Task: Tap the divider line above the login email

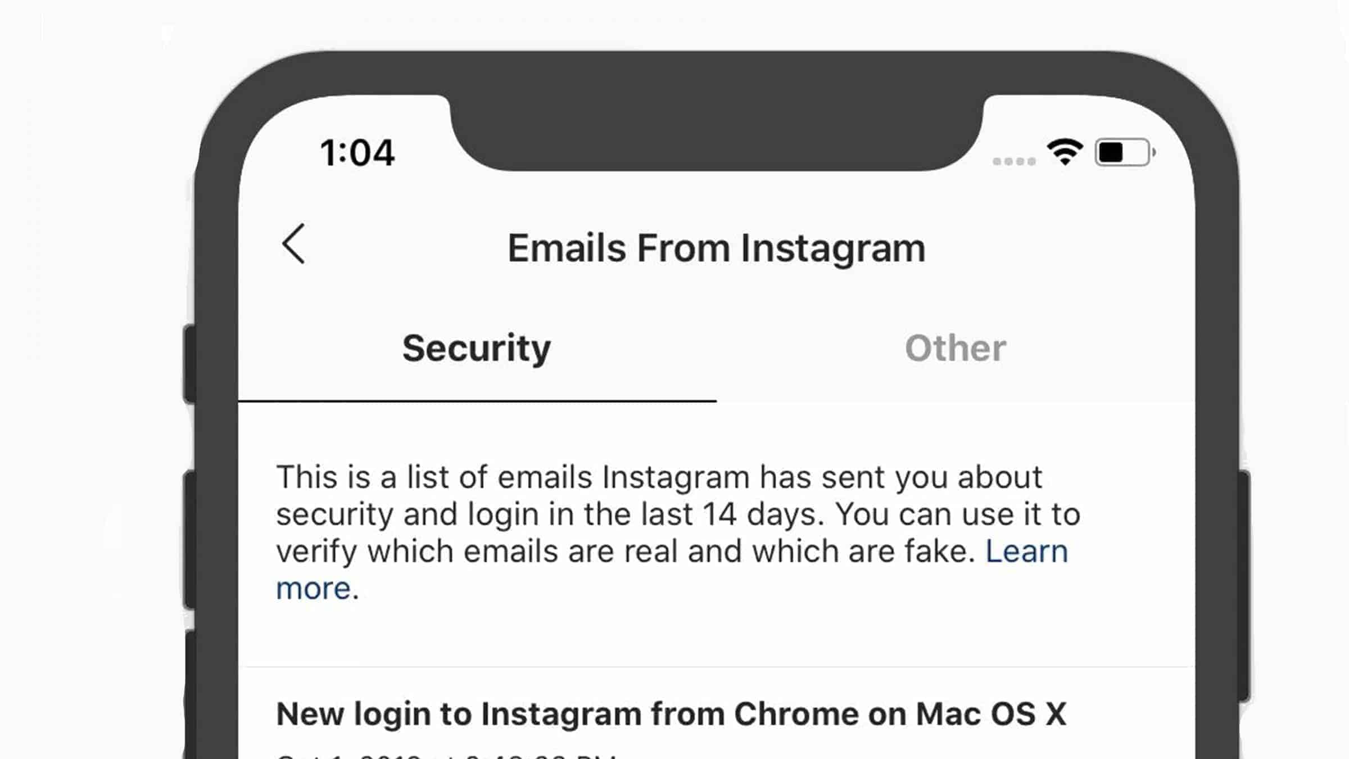Action: (716, 667)
